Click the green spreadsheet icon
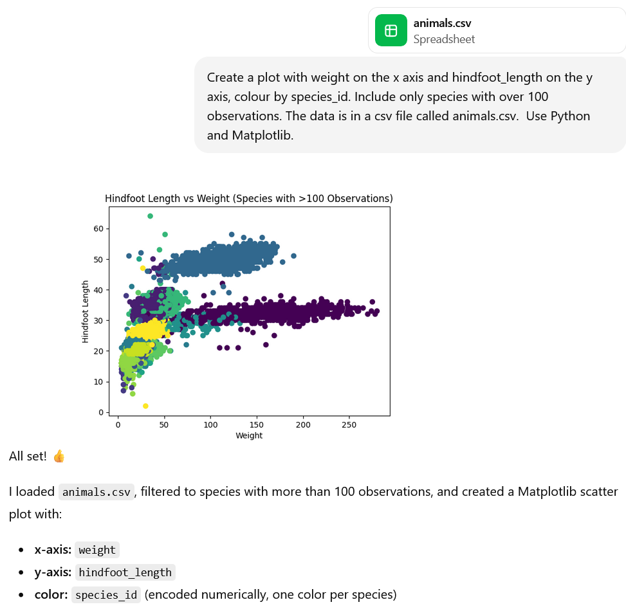This screenshot has height=609, width=626. tap(391, 30)
